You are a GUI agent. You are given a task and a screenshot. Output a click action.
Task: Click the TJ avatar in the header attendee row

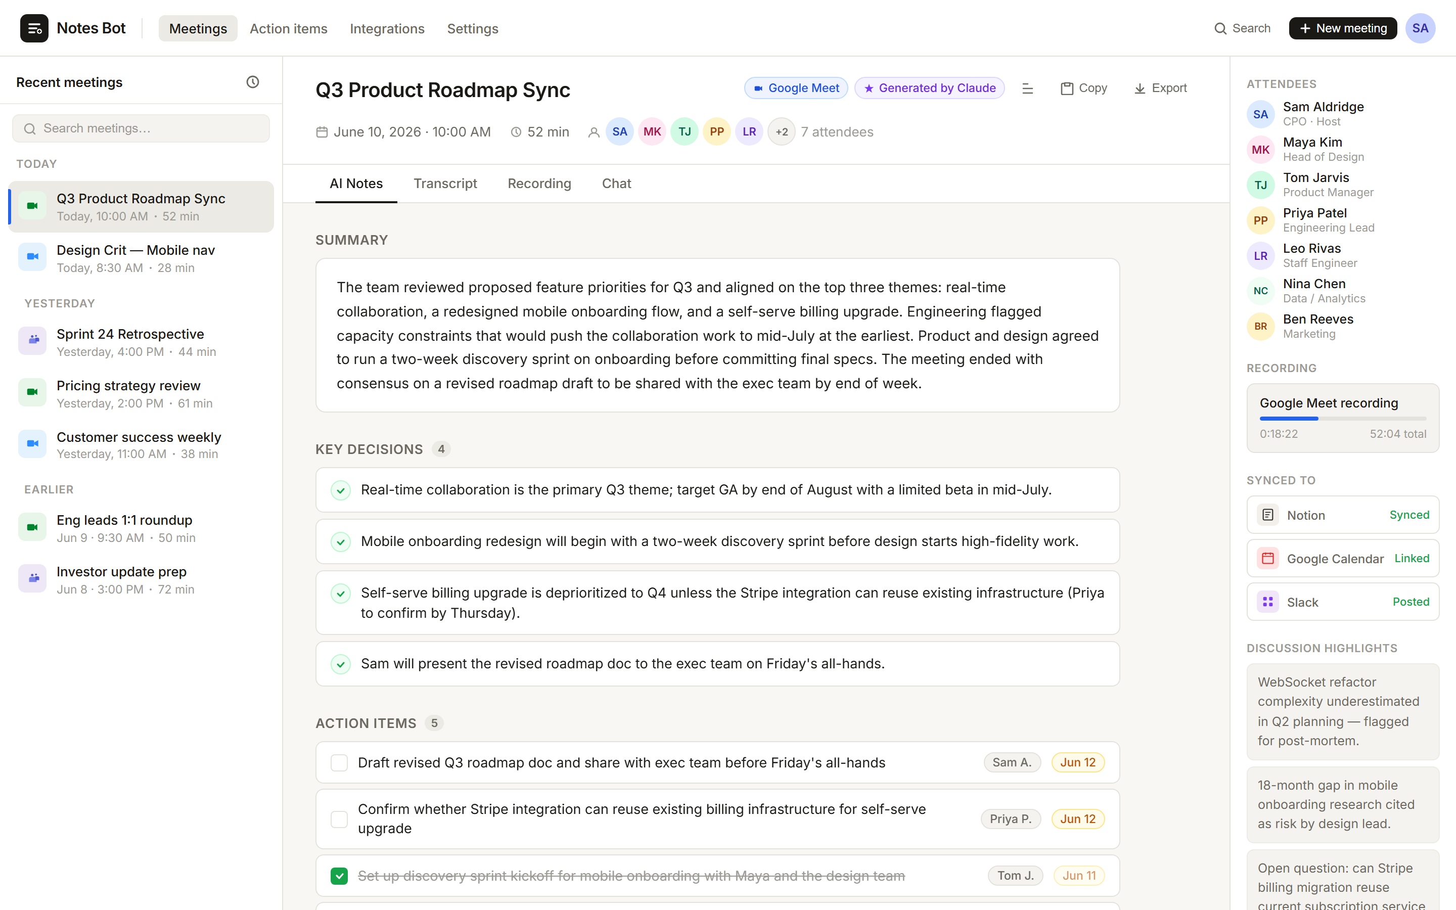pyautogui.click(x=685, y=132)
